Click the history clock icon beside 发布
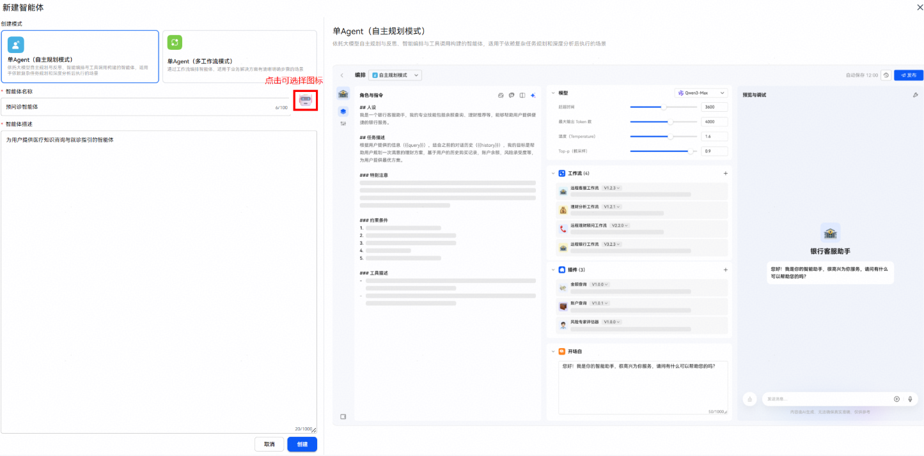This screenshot has height=456, width=924. click(x=886, y=75)
